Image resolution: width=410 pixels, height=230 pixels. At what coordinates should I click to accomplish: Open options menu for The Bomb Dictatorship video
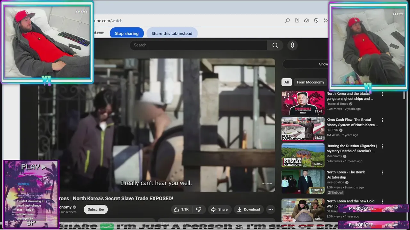pos(382,172)
